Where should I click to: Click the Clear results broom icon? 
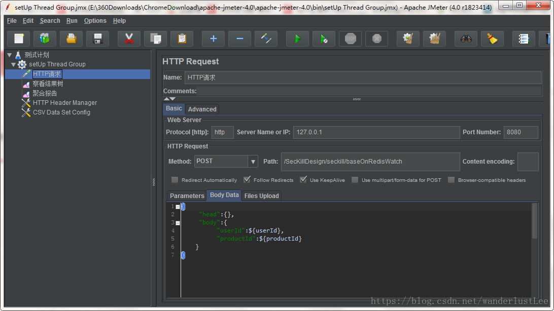pyautogui.click(x=408, y=38)
